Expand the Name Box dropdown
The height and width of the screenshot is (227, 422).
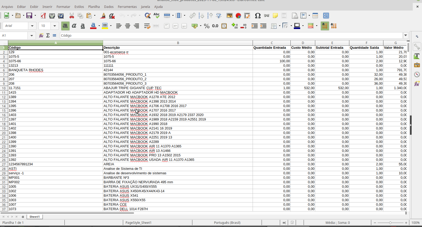32,35
